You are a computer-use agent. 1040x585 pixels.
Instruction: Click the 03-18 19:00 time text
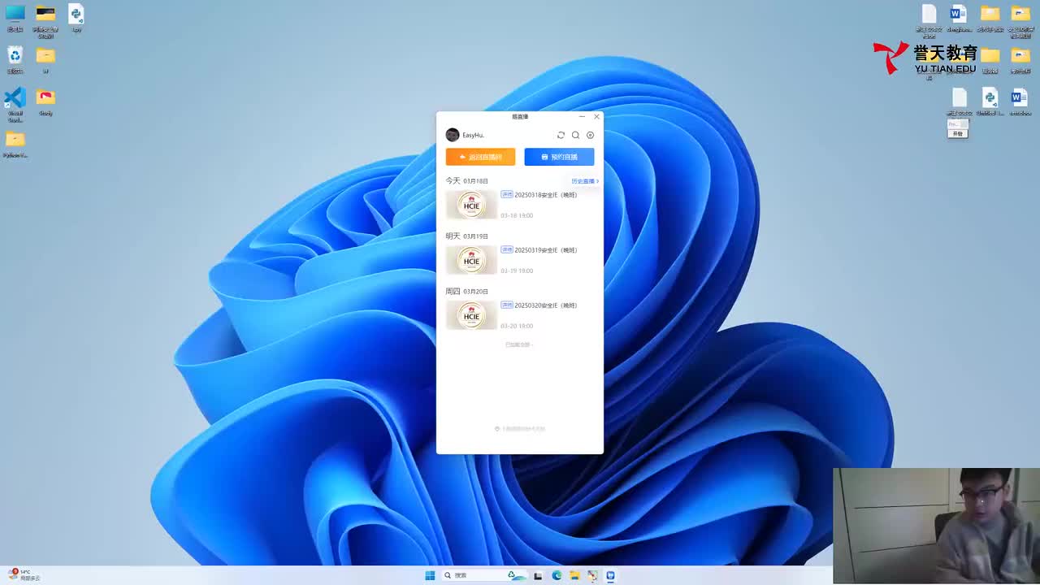pyautogui.click(x=517, y=215)
